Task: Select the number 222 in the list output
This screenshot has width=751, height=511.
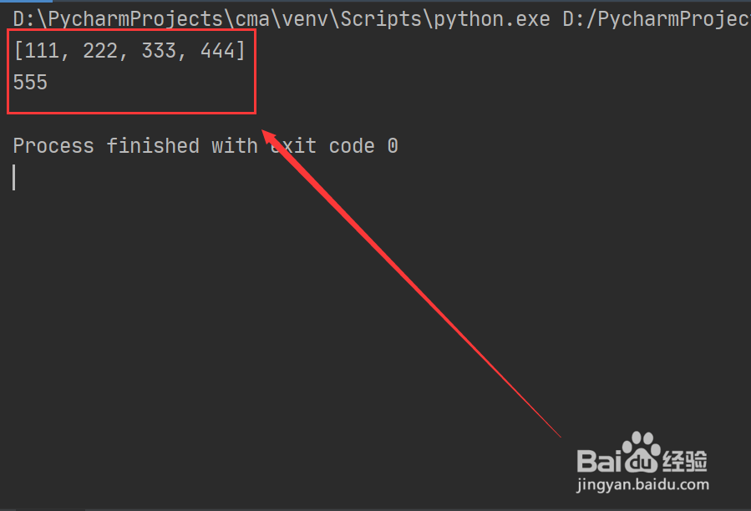Action: pyautogui.click(x=100, y=51)
